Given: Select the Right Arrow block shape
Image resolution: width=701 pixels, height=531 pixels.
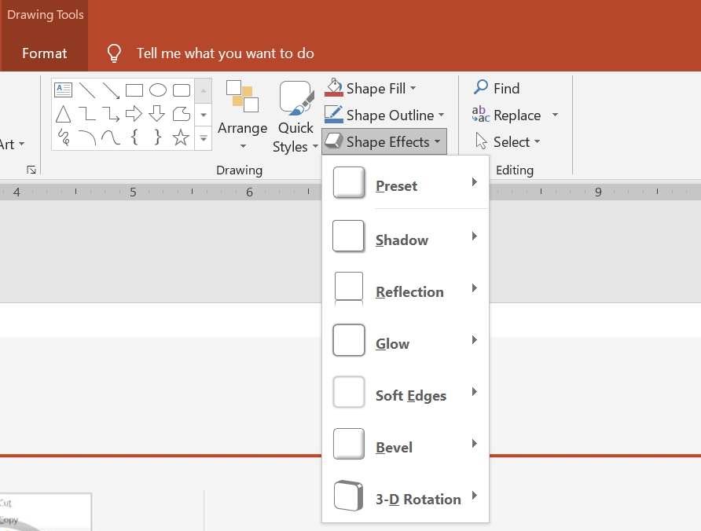Looking at the screenshot, I should coord(134,115).
